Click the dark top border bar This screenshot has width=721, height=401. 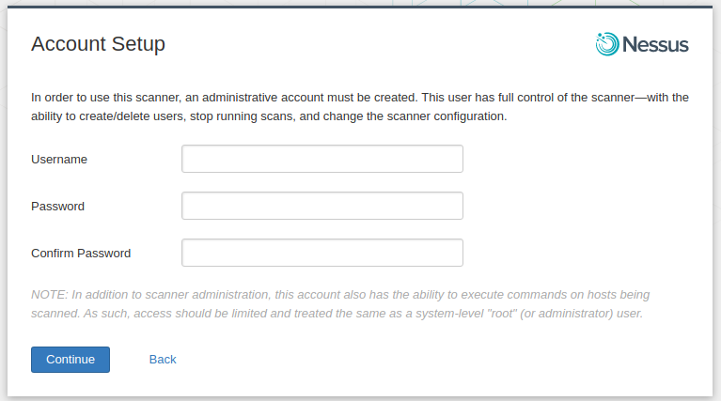[x=360, y=5]
